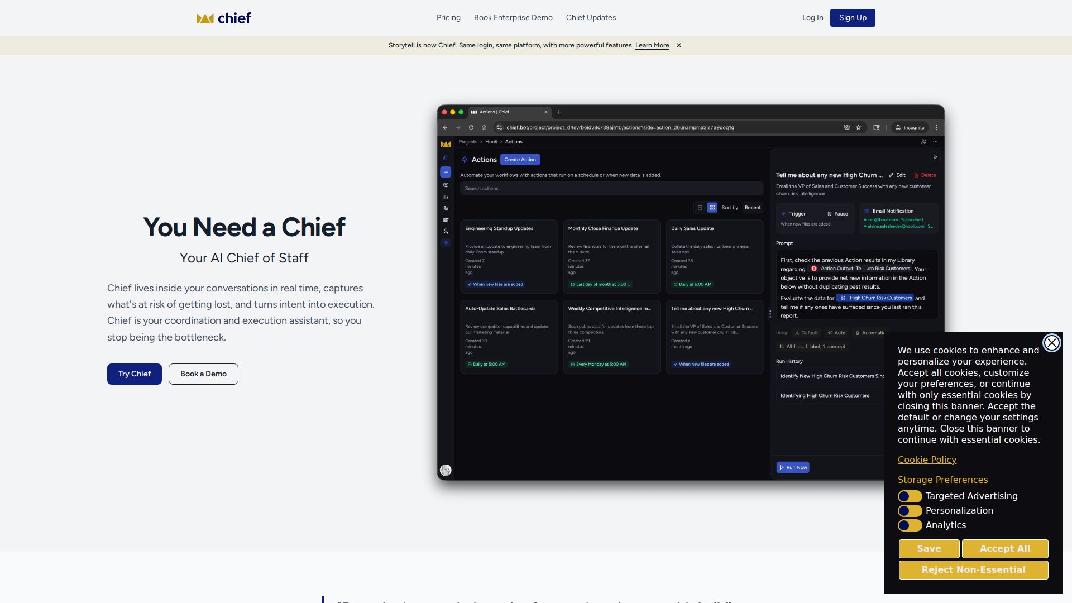This screenshot has height=603, width=1072.
Task: Click the three-dot menu in the demo app header
Action: pyautogui.click(x=935, y=142)
